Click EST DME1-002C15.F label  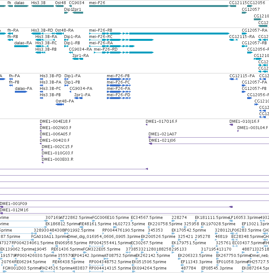coord(58,147)
